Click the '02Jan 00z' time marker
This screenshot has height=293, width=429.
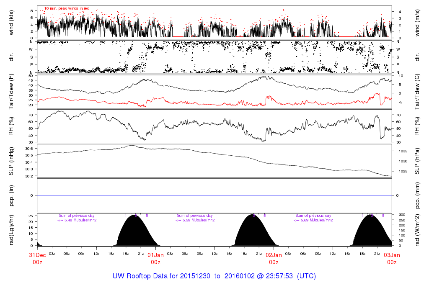click(x=274, y=258)
